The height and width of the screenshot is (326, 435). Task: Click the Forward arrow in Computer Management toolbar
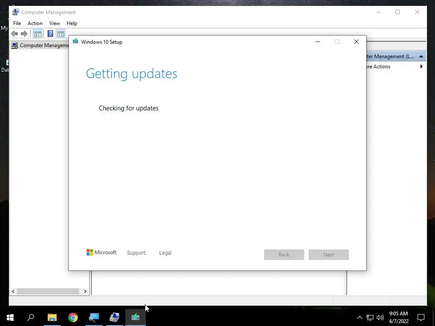pyautogui.click(x=24, y=34)
